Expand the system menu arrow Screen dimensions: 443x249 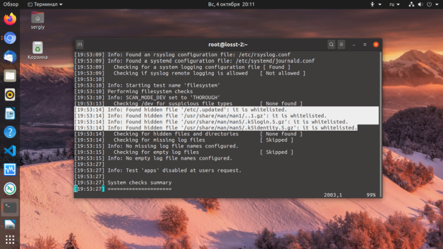437,5
